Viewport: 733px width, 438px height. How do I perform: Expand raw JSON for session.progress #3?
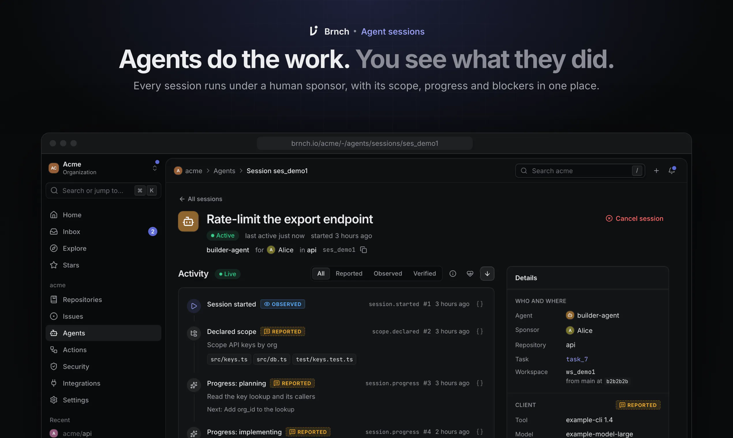pos(479,383)
